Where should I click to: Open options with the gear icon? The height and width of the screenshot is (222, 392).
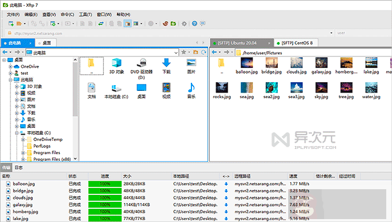point(184,24)
